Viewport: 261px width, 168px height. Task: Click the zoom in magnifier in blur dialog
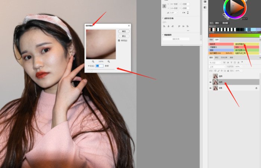click(x=109, y=61)
